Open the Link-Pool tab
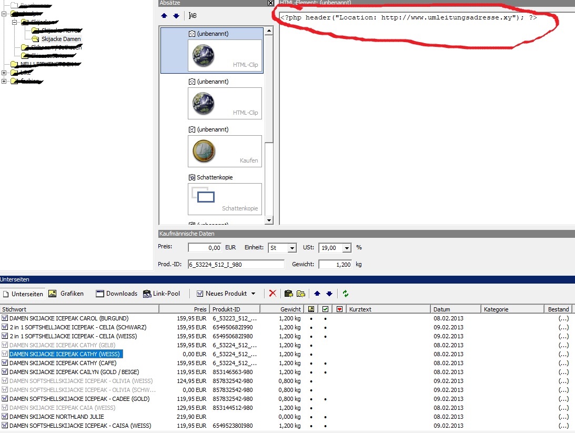 pyautogui.click(x=161, y=294)
